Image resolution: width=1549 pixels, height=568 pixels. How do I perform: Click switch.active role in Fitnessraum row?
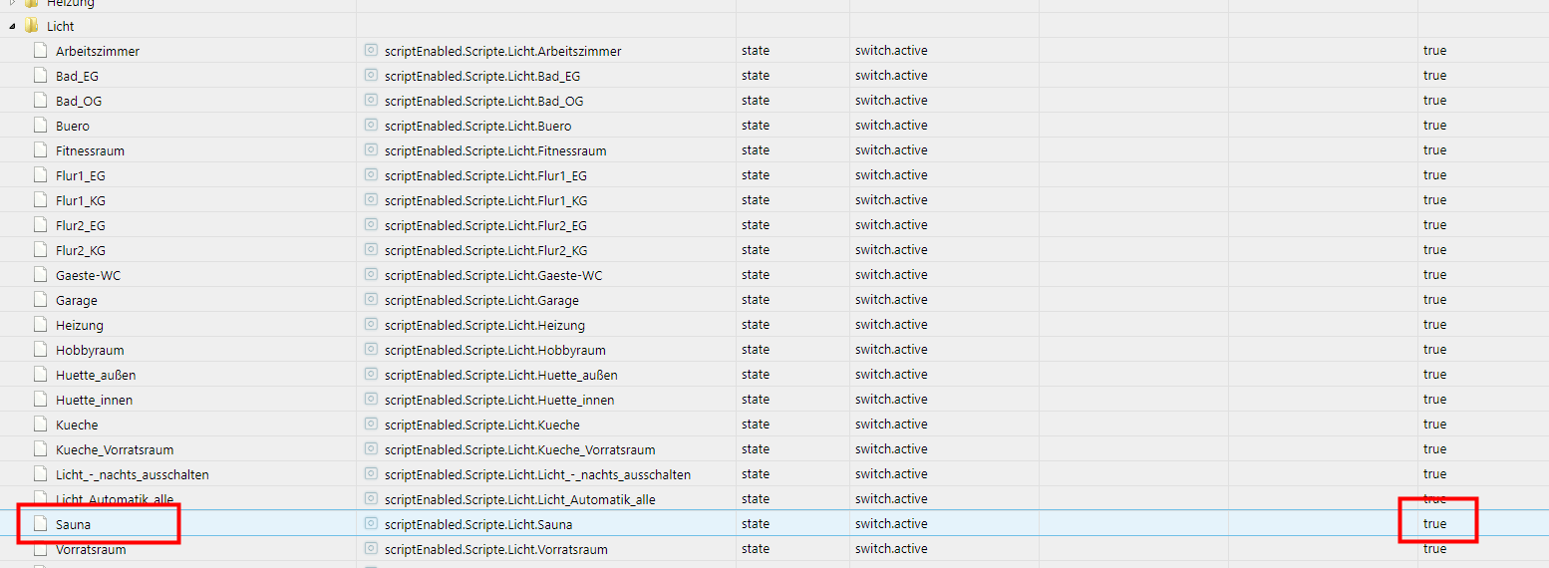coord(891,150)
